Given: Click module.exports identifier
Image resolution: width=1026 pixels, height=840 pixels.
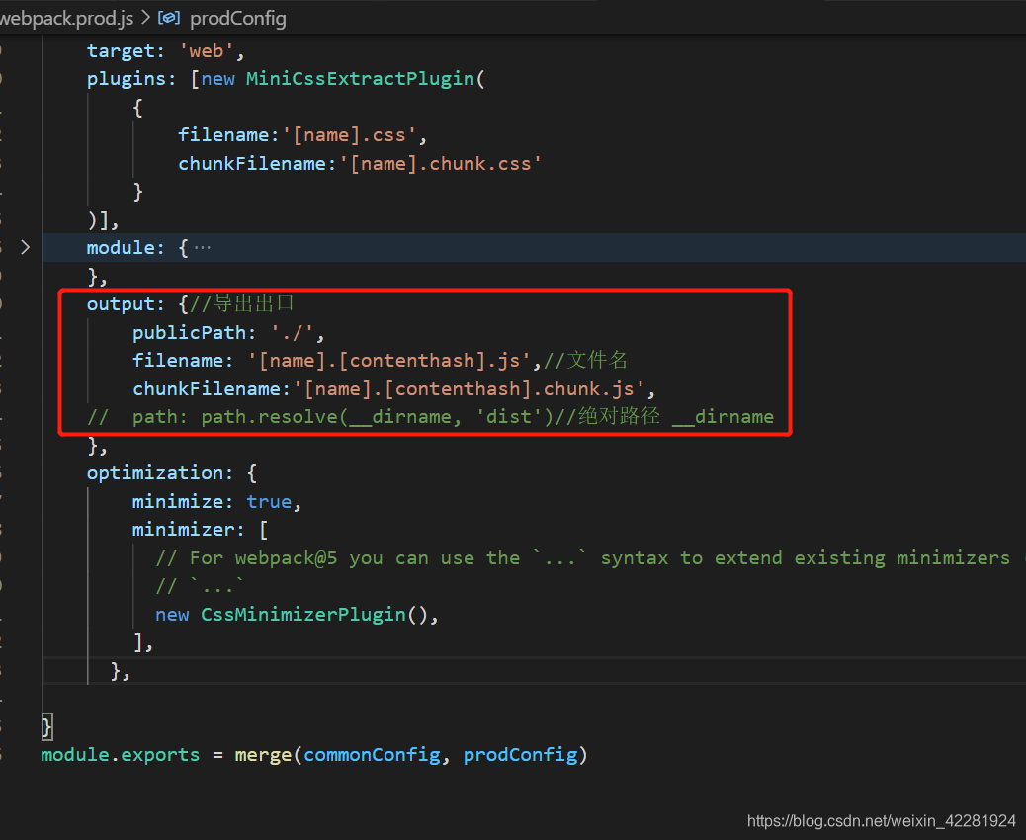Looking at the screenshot, I should (x=121, y=755).
